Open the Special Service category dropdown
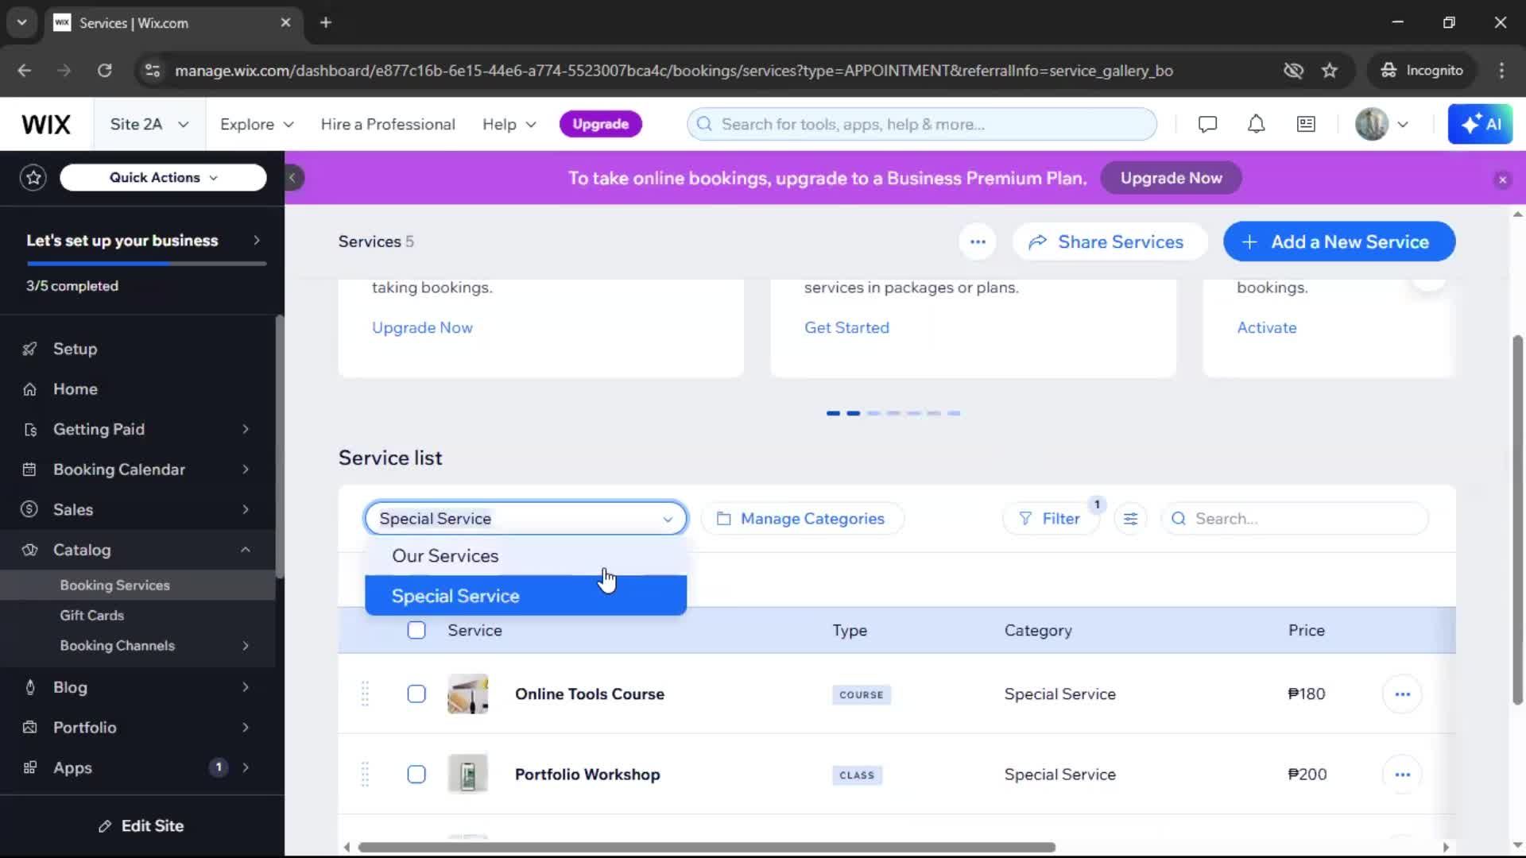Image resolution: width=1526 pixels, height=858 pixels. 525,519
